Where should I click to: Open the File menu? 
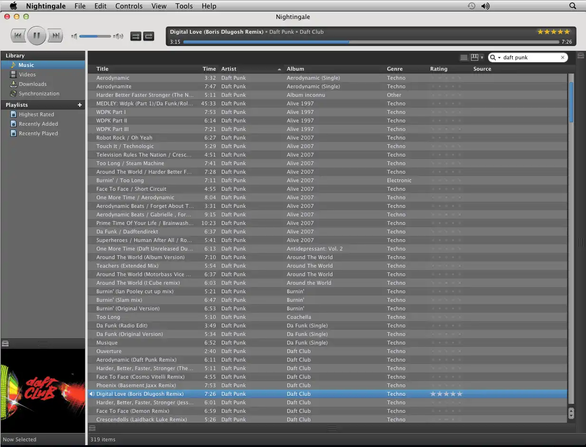pos(80,6)
